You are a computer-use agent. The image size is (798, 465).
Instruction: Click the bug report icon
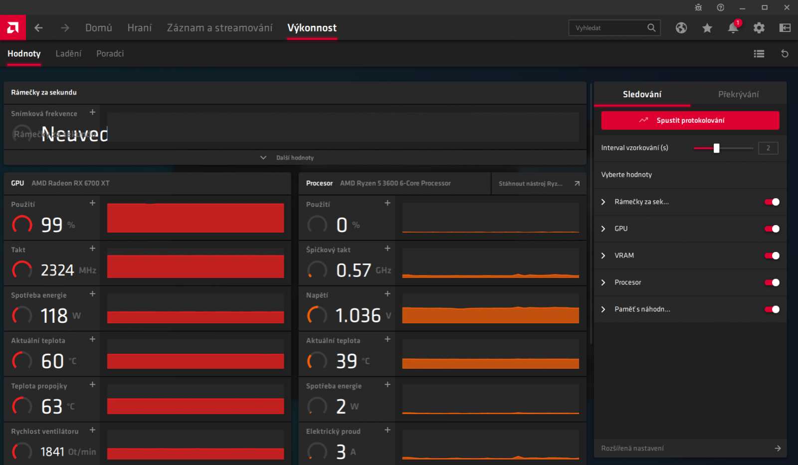pos(698,7)
